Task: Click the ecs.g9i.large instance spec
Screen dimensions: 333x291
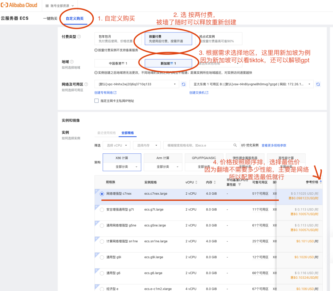Action: (153, 257)
